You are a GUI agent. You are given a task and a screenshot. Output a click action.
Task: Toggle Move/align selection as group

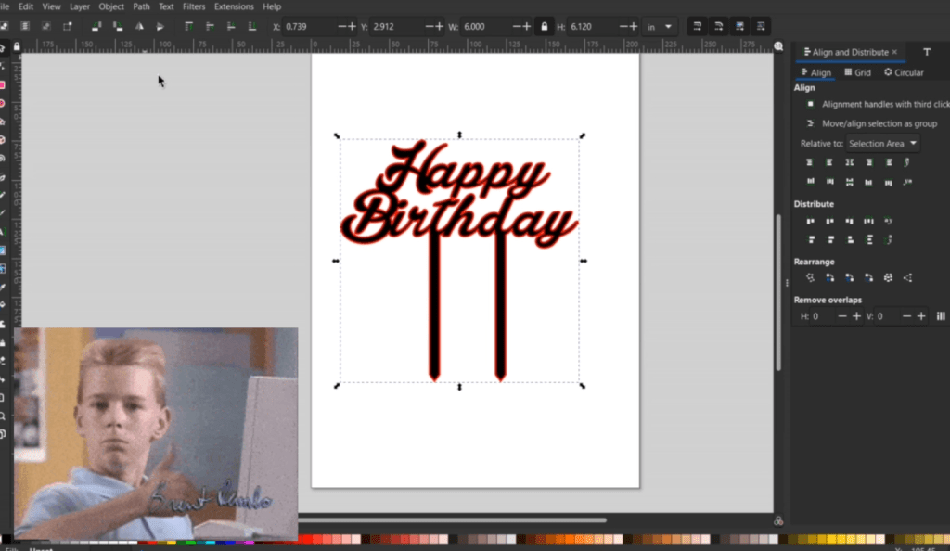[810, 123]
